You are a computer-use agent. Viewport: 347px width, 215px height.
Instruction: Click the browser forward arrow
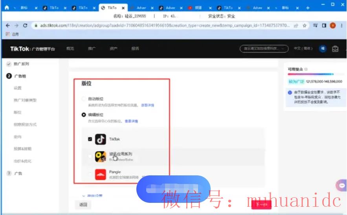(x=17, y=26)
